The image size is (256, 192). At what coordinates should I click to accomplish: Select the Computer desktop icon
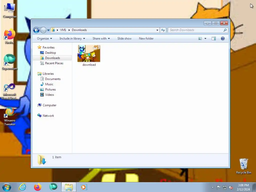pyautogui.click(x=10, y=10)
